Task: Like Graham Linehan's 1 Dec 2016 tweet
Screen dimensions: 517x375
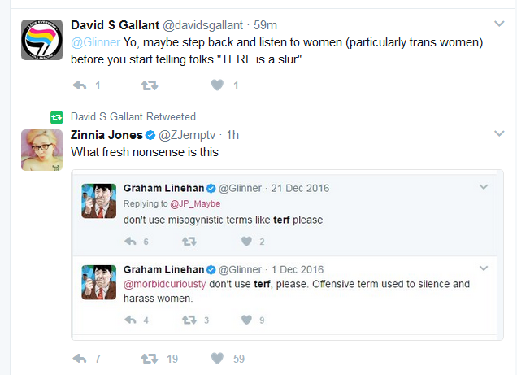Action: click(246, 320)
